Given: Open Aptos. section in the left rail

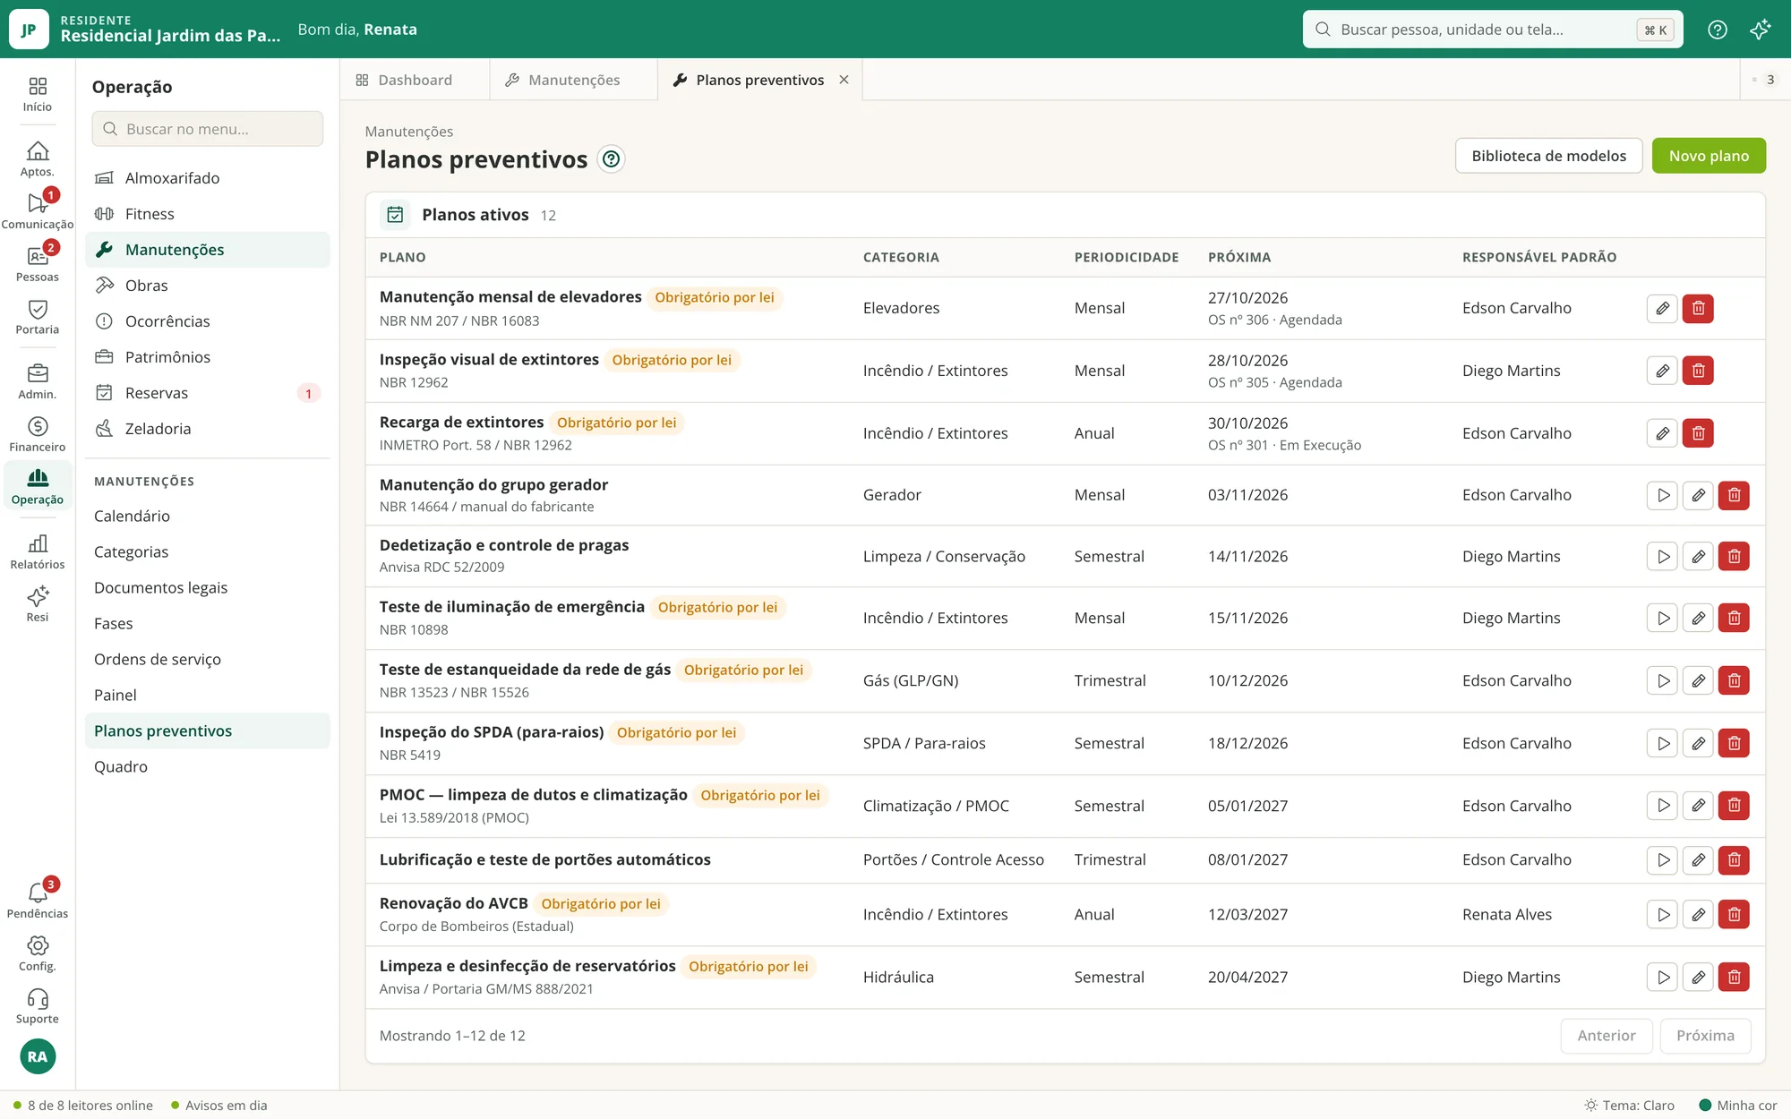Looking at the screenshot, I should coord(38,159).
